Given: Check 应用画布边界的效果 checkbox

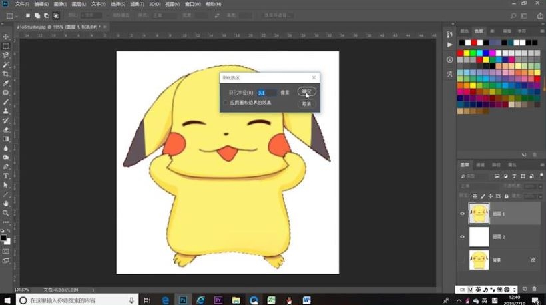Looking at the screenshot, I should pos(226,103).
